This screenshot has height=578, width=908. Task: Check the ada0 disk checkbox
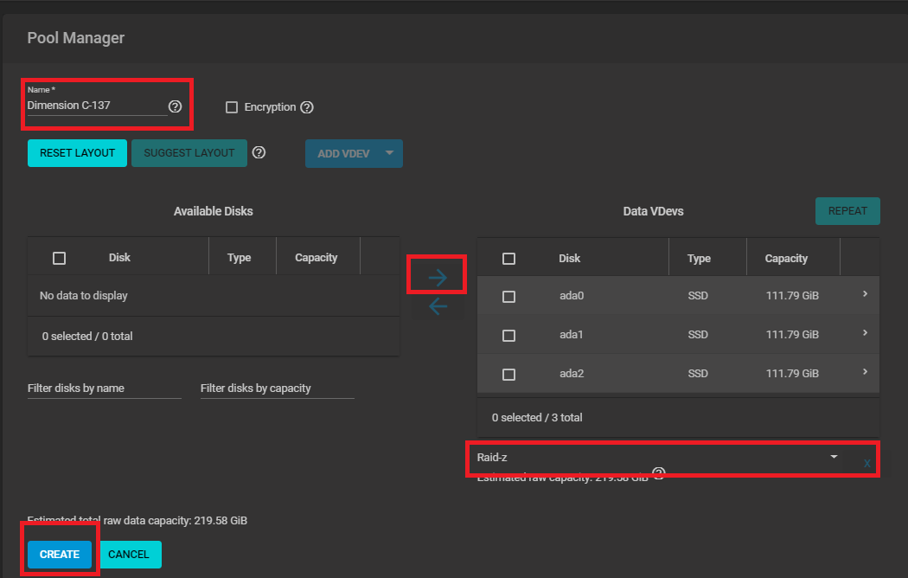pyautogui.click(x=508, y=296)
